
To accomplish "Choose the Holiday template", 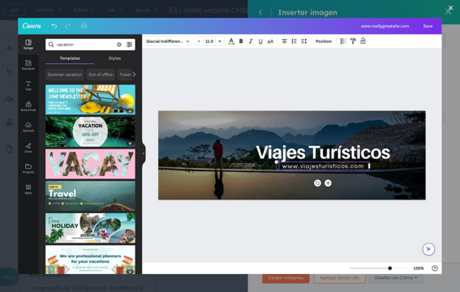I will (x=90, y=228).
